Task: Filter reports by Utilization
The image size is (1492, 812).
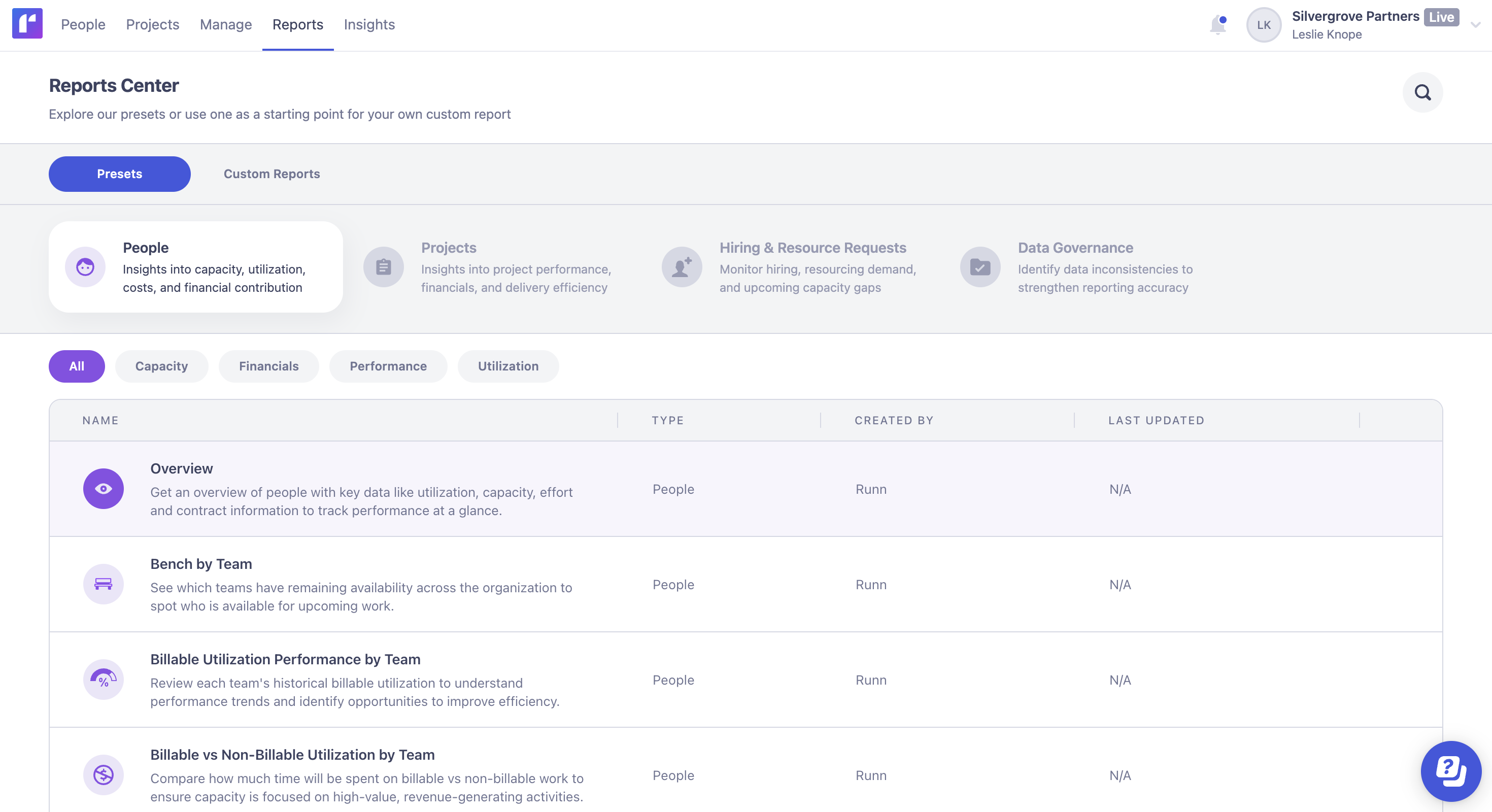Action: [x=508, y=366]
